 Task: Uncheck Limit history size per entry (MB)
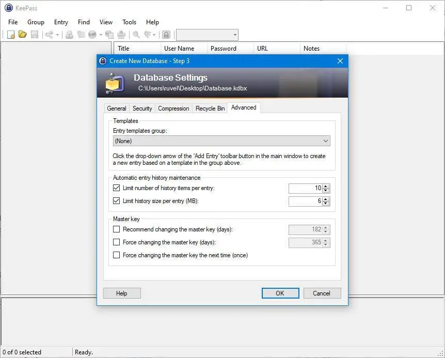pyautogui.click(x=116, y=201)
